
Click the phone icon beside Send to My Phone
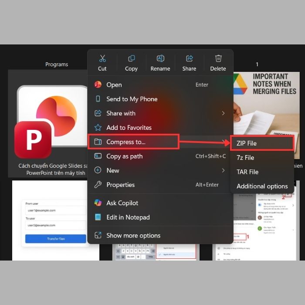[98, 99]
